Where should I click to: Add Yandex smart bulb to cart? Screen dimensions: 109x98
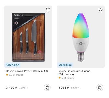coord(100,88)
